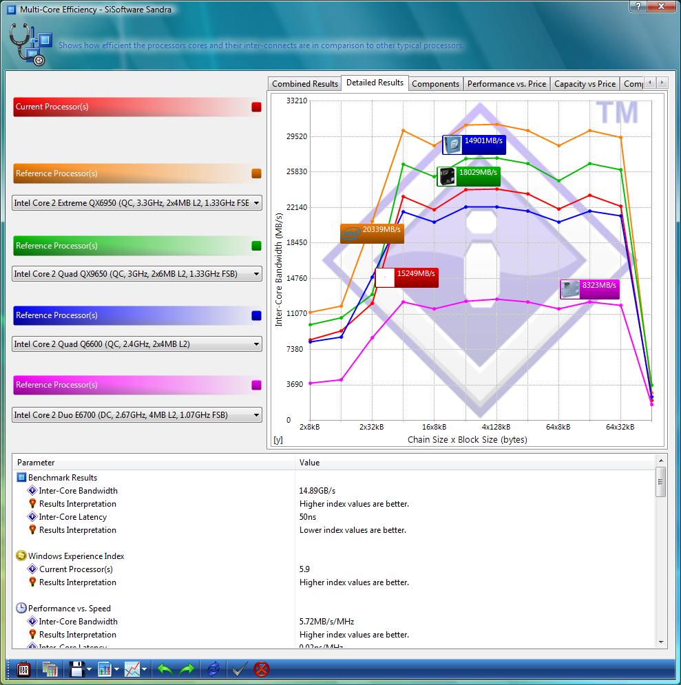This screenshot has width=681, height=685.
Task: Click the diamond icon beside Inter-Core Latency under Benchmark Results
Action: [32, 516]
